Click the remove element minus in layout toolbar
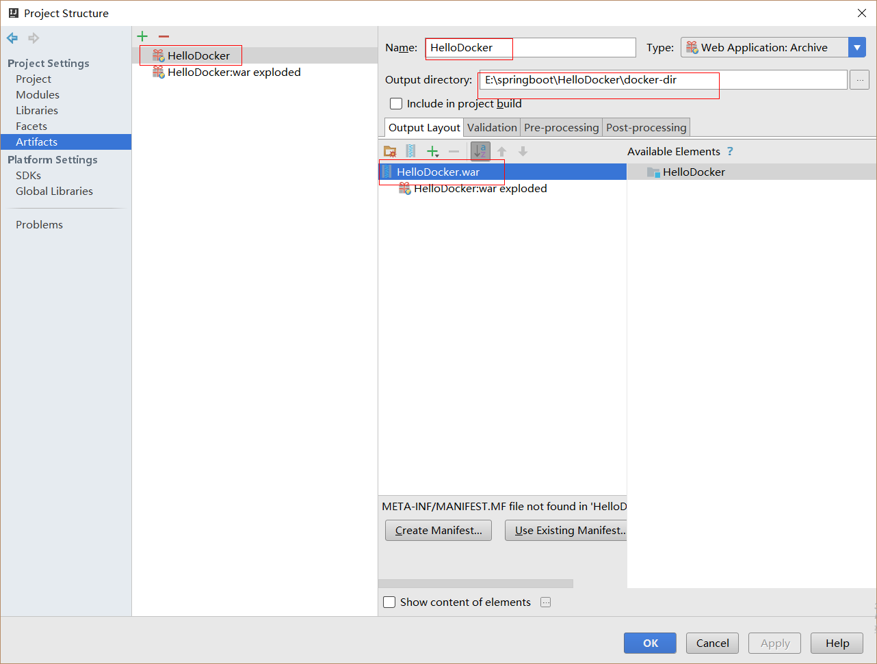This screenshot has width=877, height=664. pyautogui.click(x=454, y=151)
